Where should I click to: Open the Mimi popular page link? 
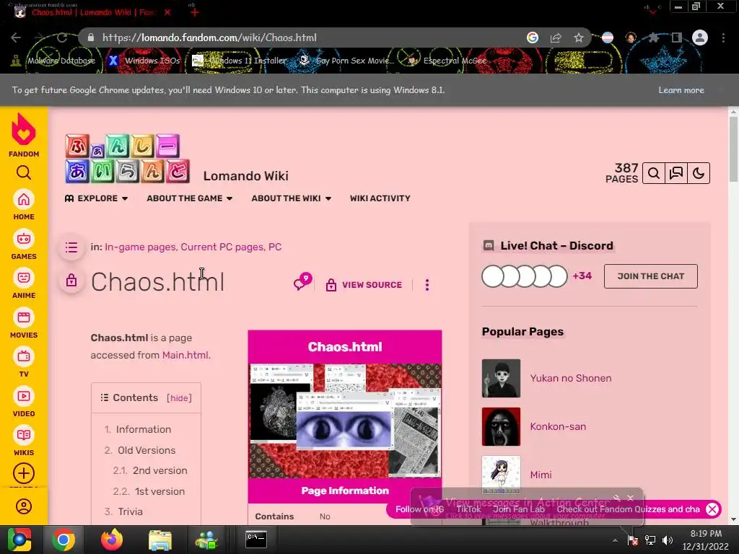coord(541,475)
